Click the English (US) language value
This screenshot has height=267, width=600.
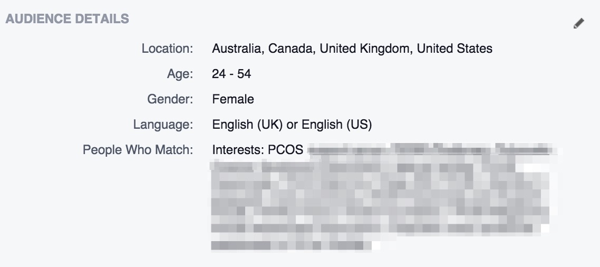click(337, 125)
